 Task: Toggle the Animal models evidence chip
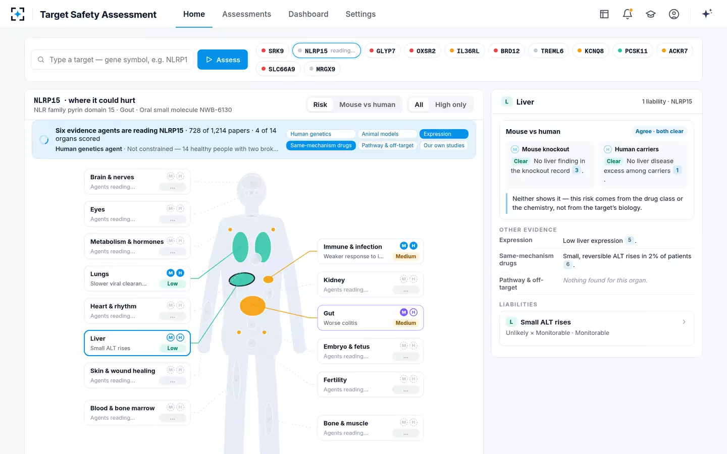pos(388,134)
